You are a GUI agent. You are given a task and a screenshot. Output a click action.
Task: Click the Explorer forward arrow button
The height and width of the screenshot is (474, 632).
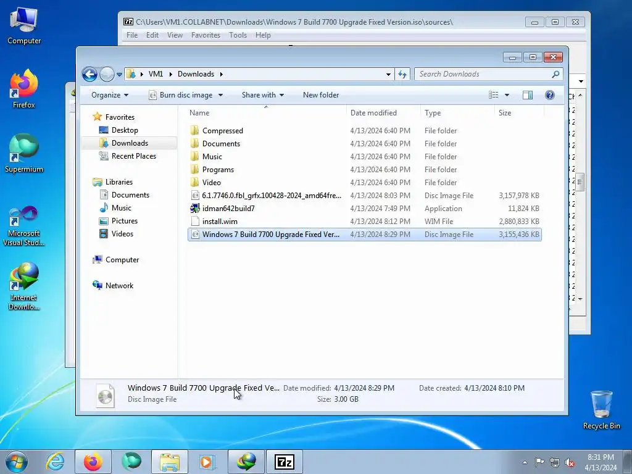click(107, 74)
